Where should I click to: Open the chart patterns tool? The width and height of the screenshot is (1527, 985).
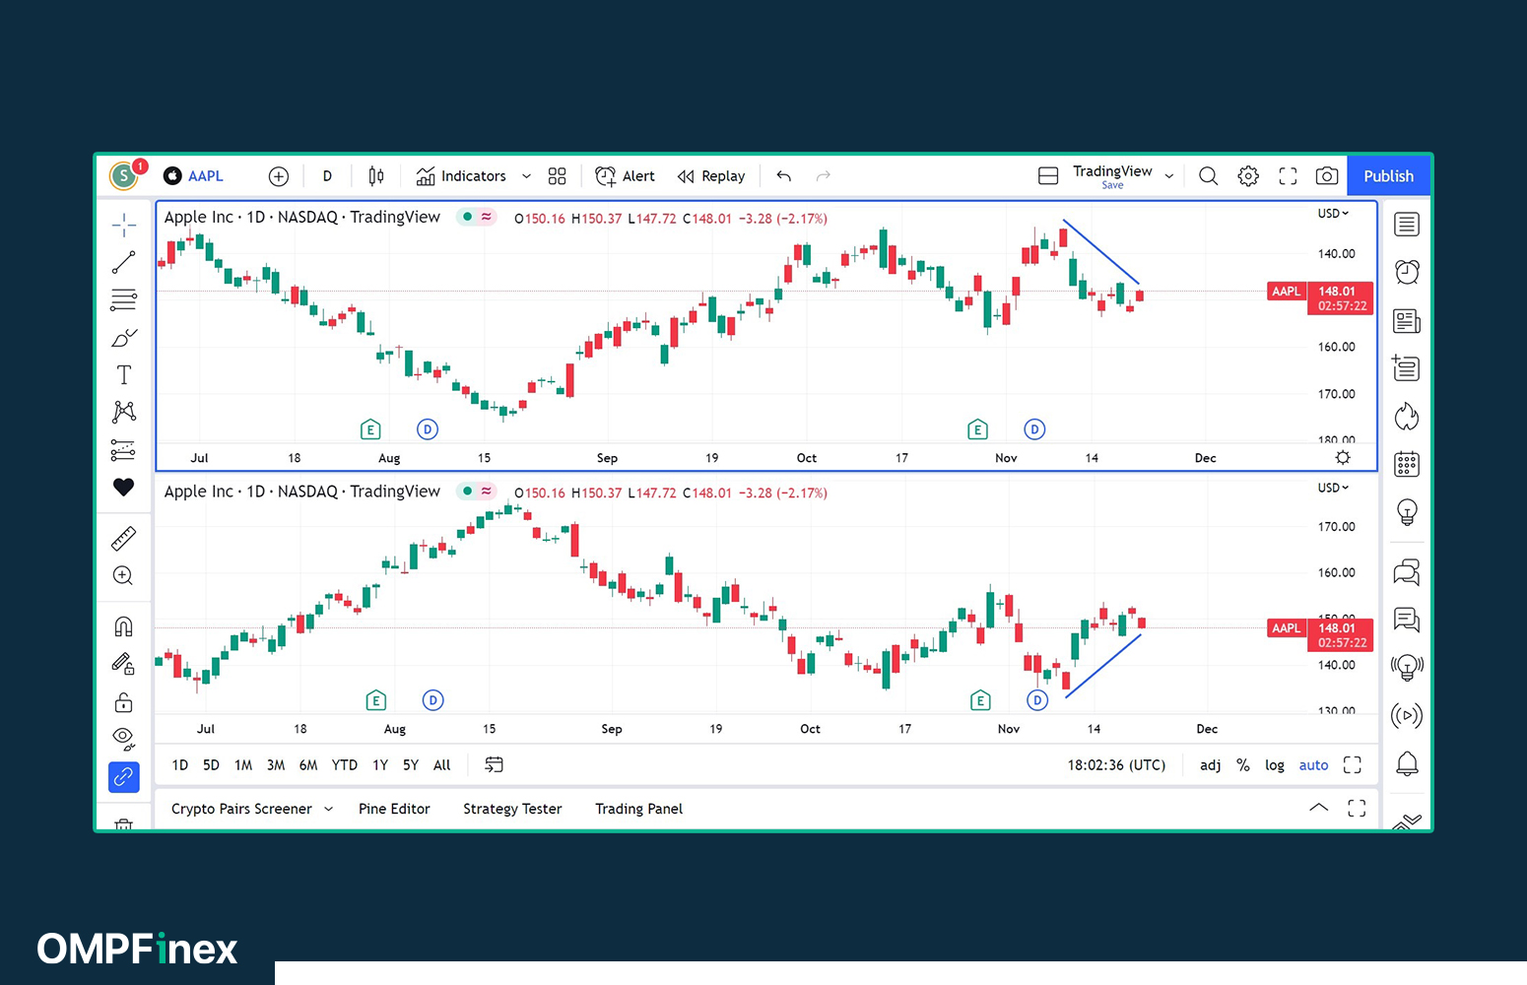pos(124,412)
